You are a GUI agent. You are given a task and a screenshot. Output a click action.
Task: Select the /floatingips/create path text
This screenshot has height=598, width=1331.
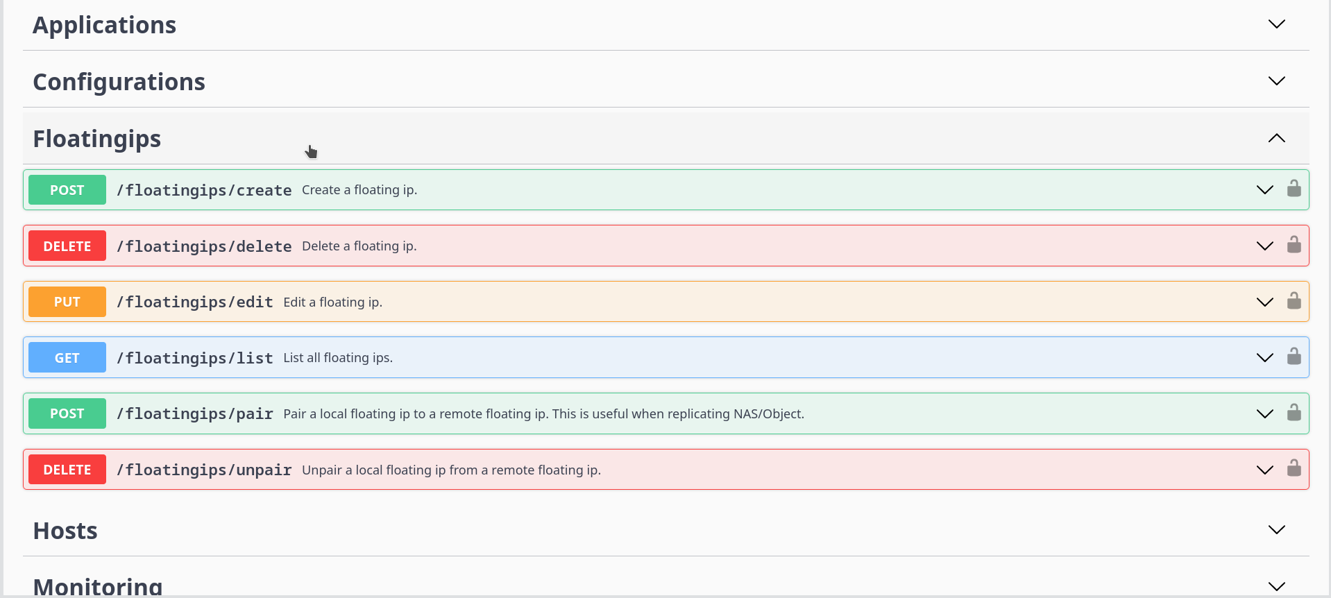click(204, 190)
